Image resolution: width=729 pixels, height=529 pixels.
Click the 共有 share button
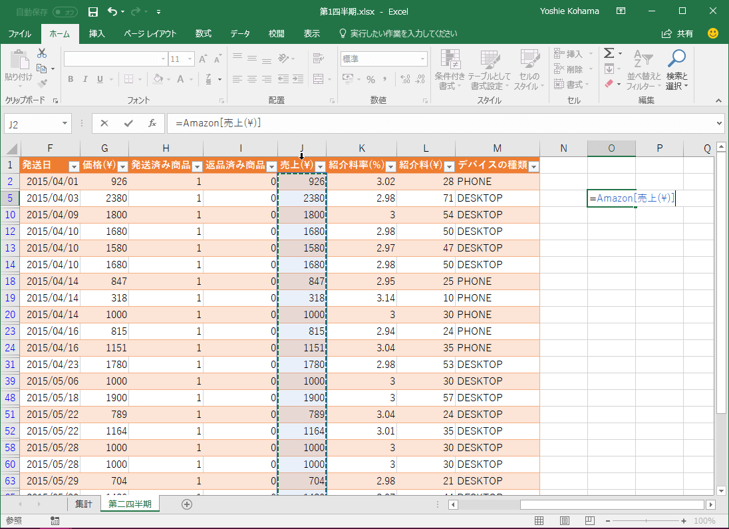(x=678, y=33)
